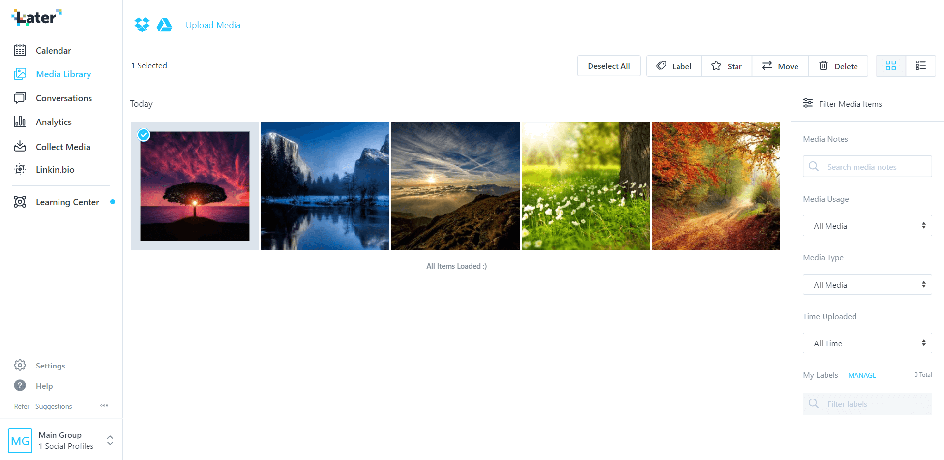
Task: Click the Search media notes field
Action: click(x=867, y=167)
